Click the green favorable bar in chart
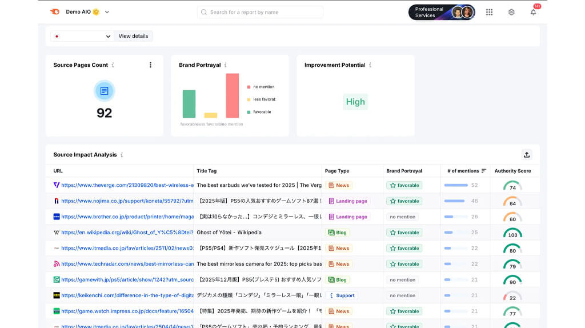Screen dimensions: 585x328 coord(189,104)
